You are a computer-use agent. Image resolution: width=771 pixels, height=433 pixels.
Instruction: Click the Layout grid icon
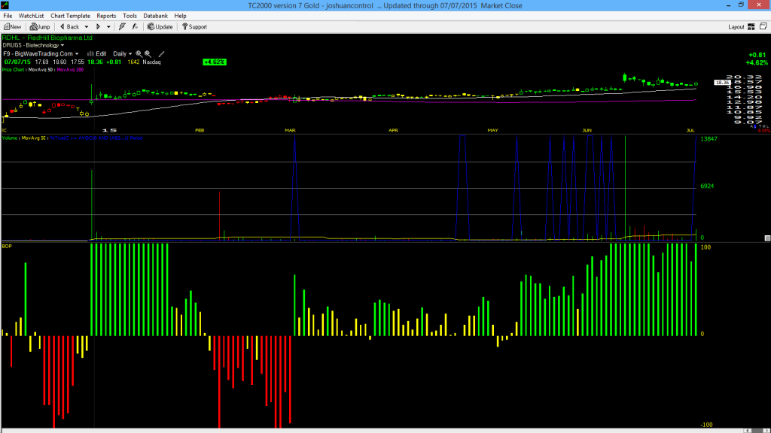[x=751, y=27]
